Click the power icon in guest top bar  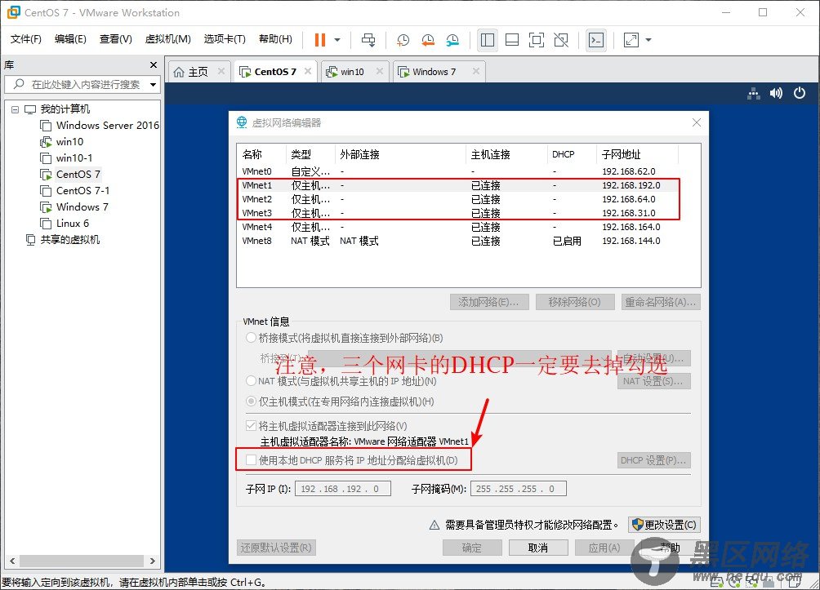(x=799, y=94)
